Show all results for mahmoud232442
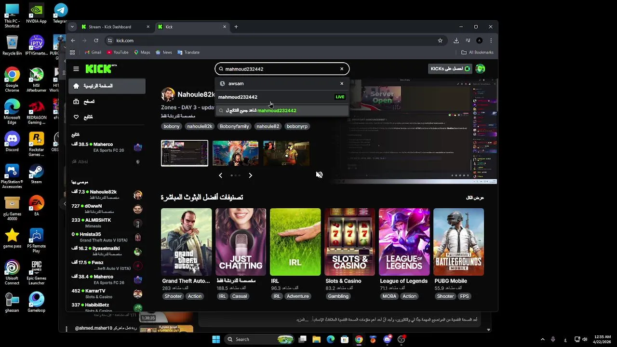Image resolution: width=617 pixels, height=347 pixels. [x=282, y=110]
